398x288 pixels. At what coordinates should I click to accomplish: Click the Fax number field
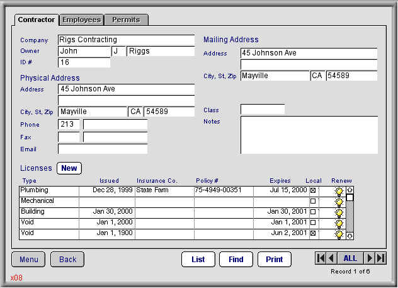pos(115,137)
